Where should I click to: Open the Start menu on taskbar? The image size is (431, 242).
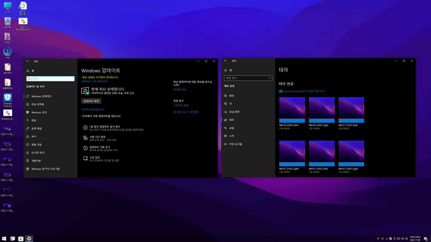(4, 238)
